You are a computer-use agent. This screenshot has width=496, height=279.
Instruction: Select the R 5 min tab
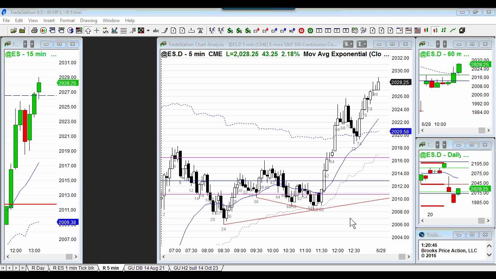tap(110, 268)
